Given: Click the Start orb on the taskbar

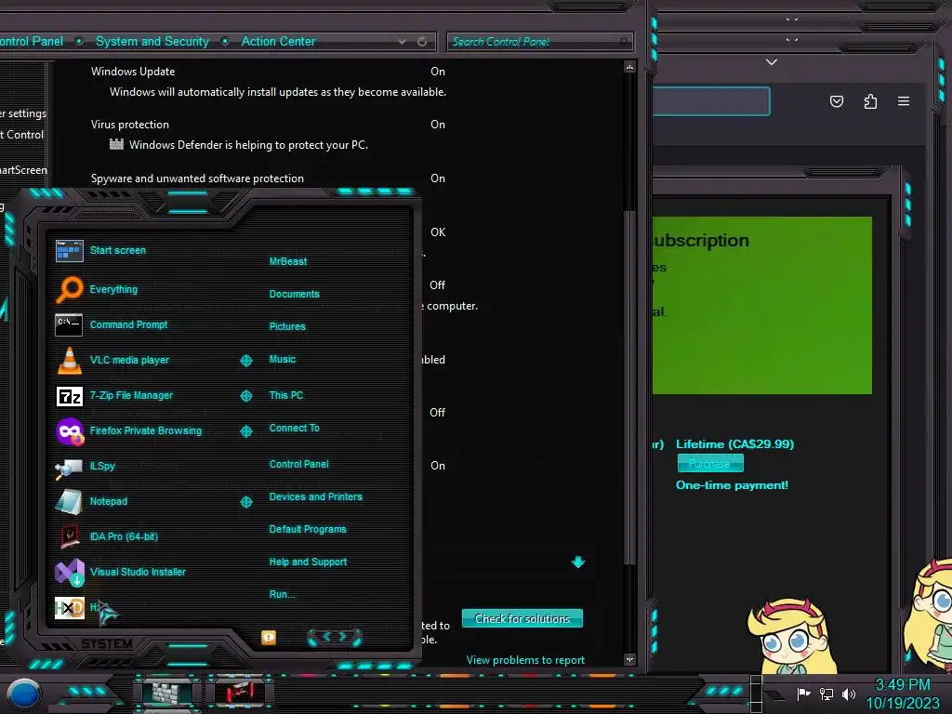Looking at the screenshot, I should [x=24, y=694].
